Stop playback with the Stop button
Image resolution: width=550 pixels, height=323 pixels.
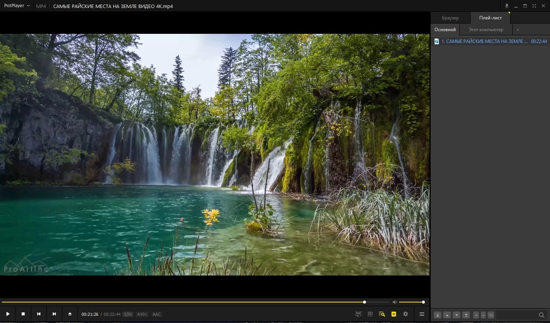(23, 314)
